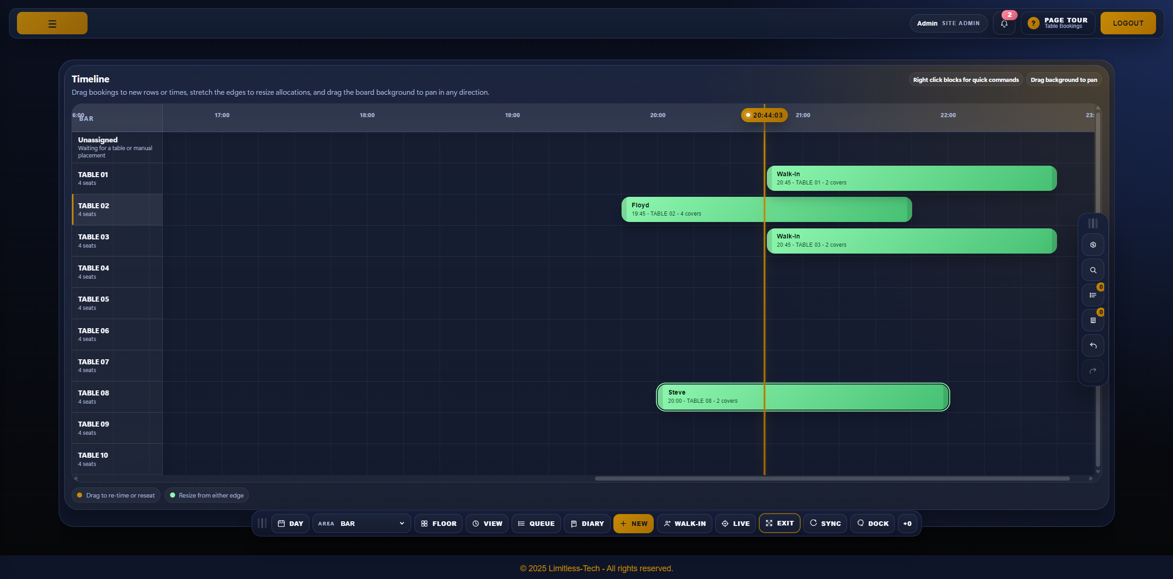
Task: Click 'Right click blocks for quick commands' hint
Action: [966, 80]
